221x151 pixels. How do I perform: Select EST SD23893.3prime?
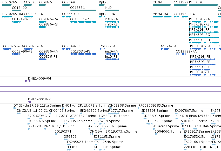(x=143, y=113)
